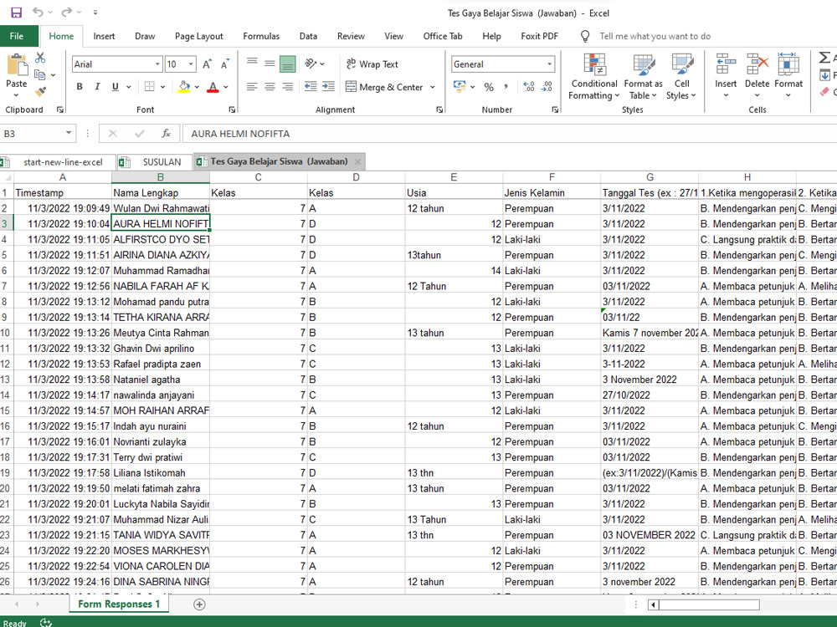Open the font size dropdown
This screenshot has width=837, height=627.
(191, 64)
